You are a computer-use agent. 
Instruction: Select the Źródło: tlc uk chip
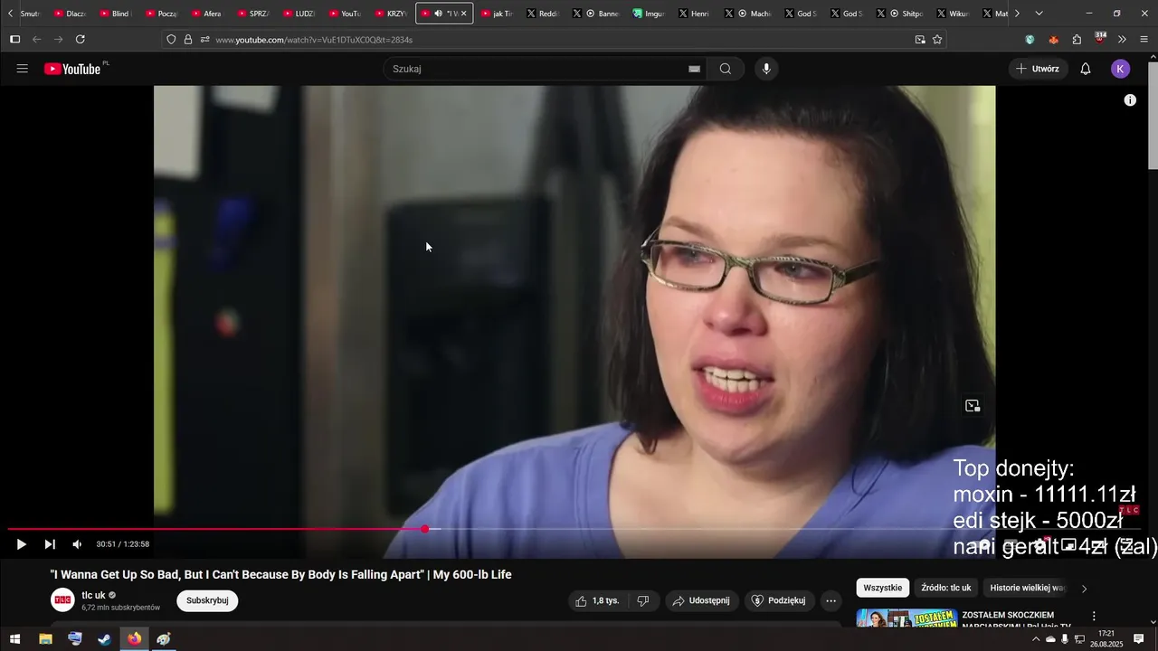(x=946, y=588)
